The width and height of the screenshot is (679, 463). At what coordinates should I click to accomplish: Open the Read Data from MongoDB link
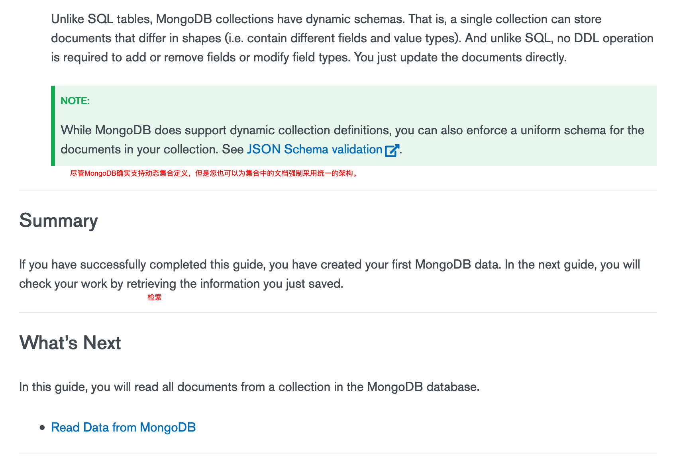tap(124, 427)
